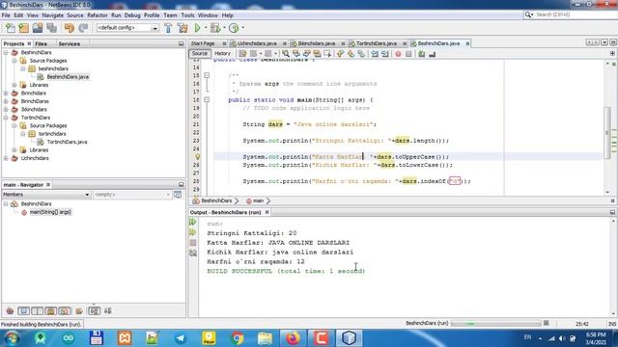Viewport: 618px width, 347px height.
Task: Switch to the TortinchiDars.java editor tab
Action: click(x=376, y=43)
